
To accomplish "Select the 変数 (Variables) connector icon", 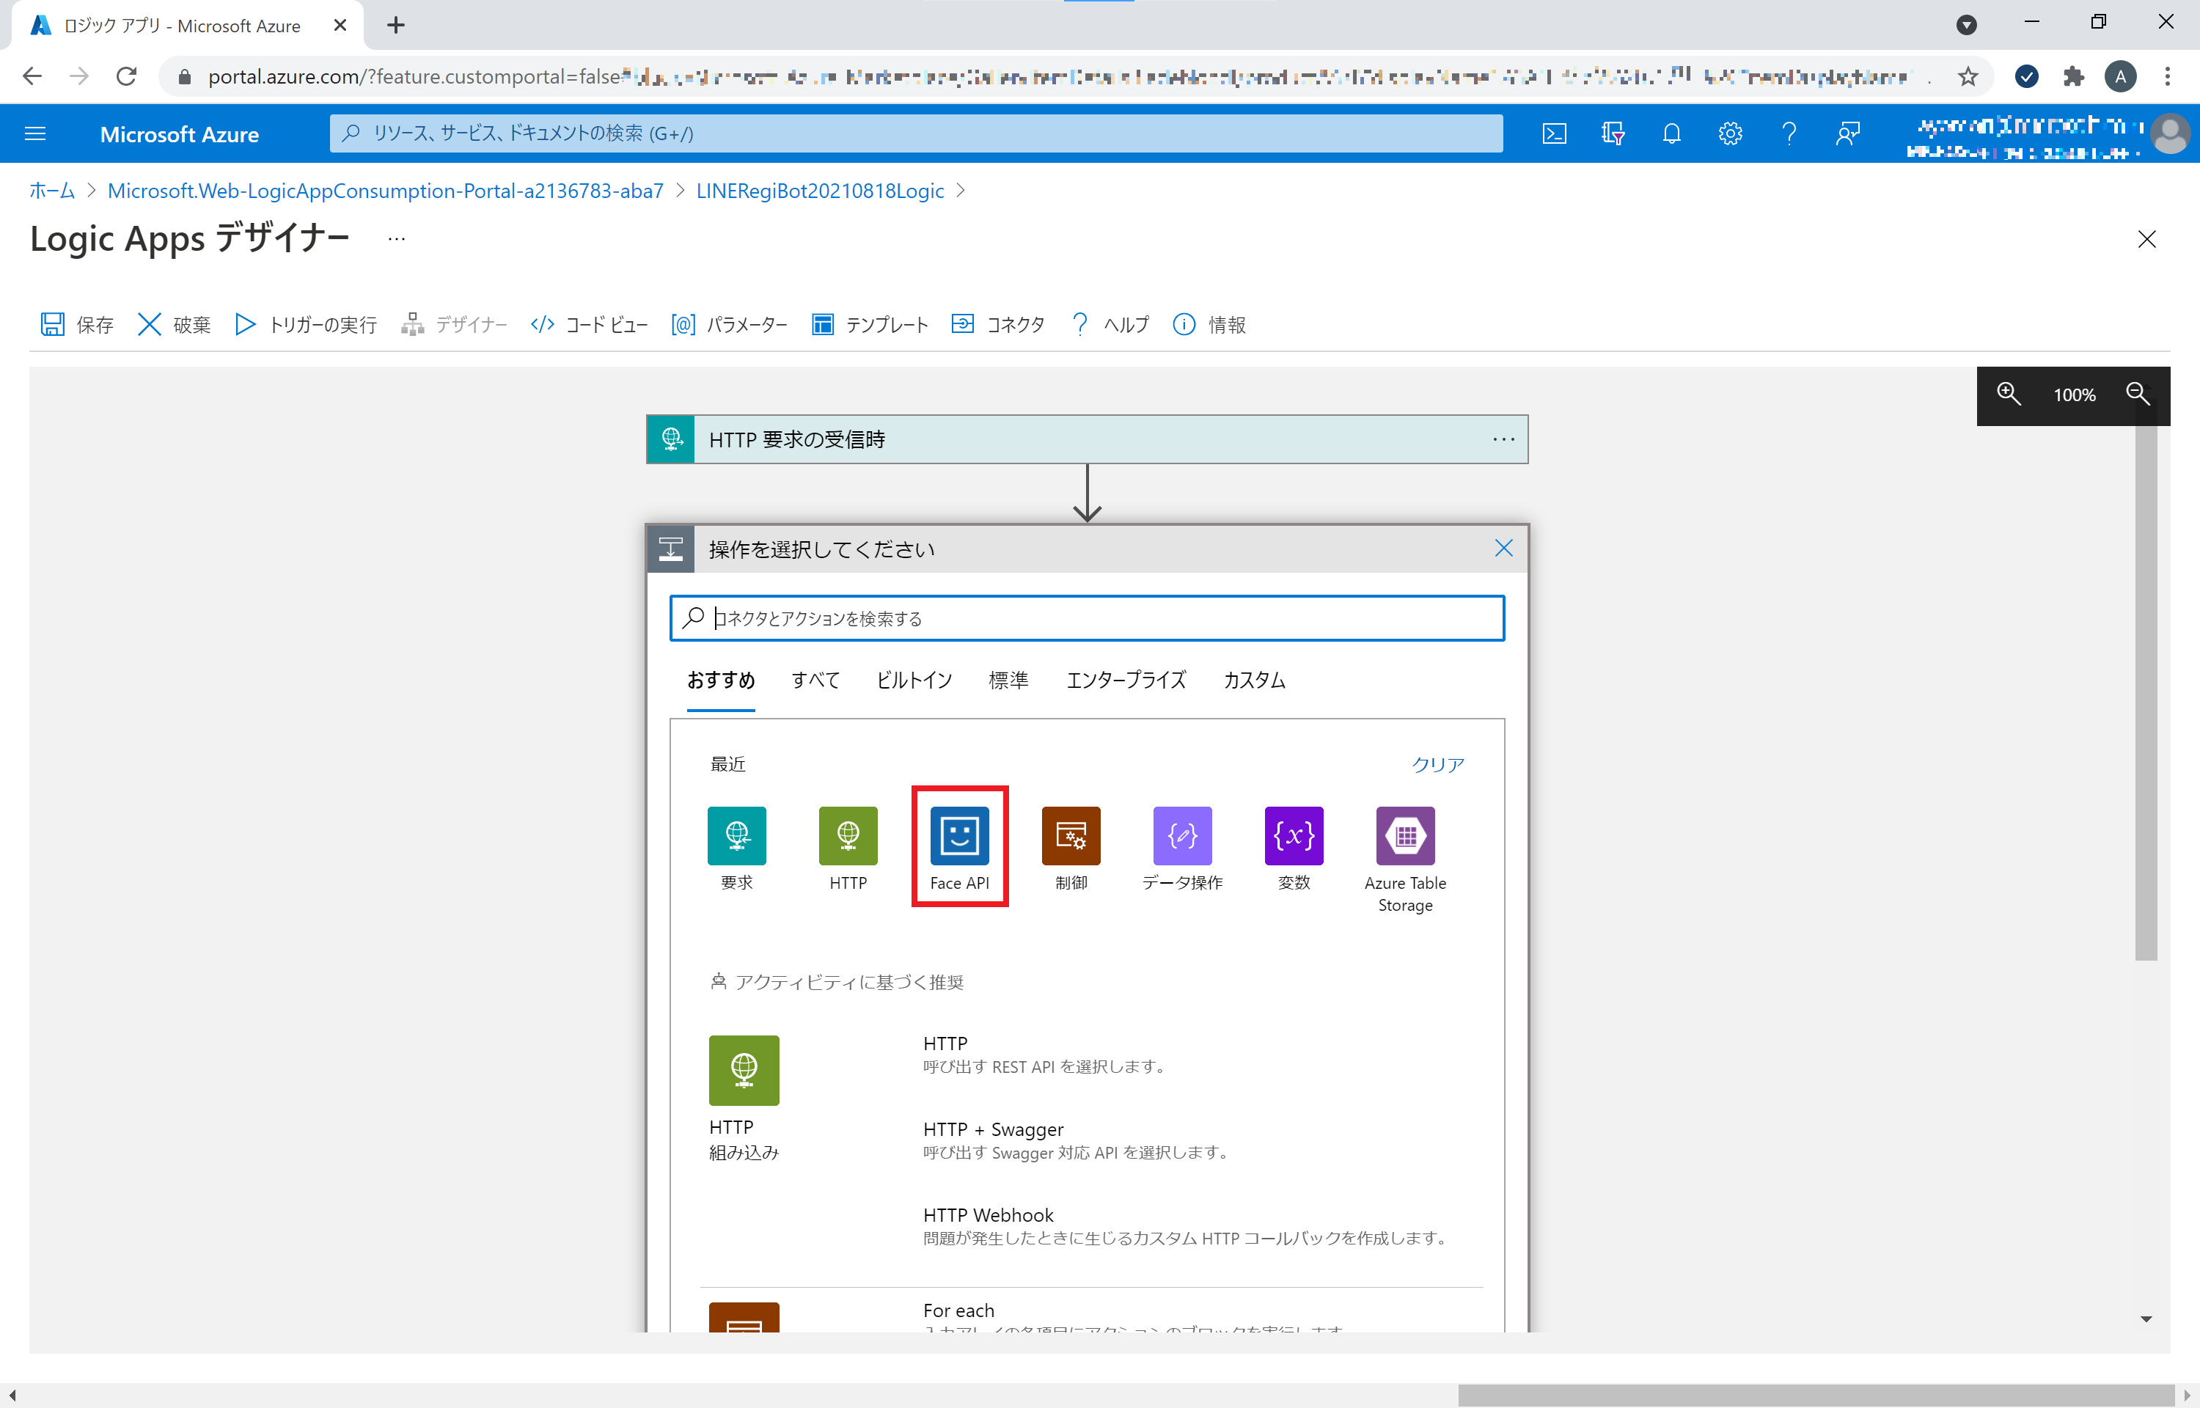I will click(x=1292, y=835).
